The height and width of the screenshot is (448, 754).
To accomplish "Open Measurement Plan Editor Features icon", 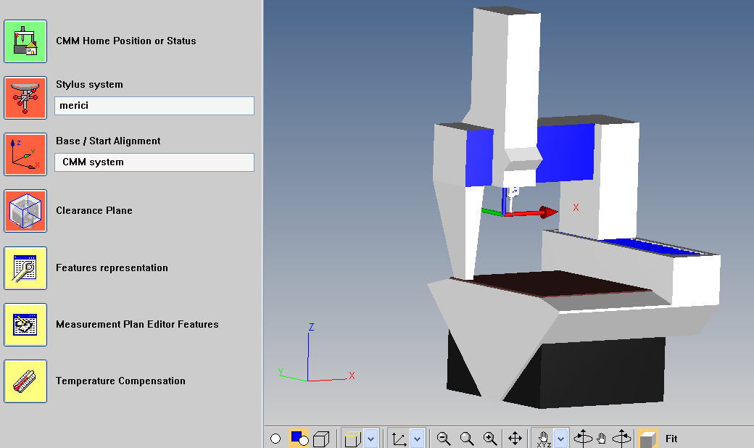I will point(25,325).
